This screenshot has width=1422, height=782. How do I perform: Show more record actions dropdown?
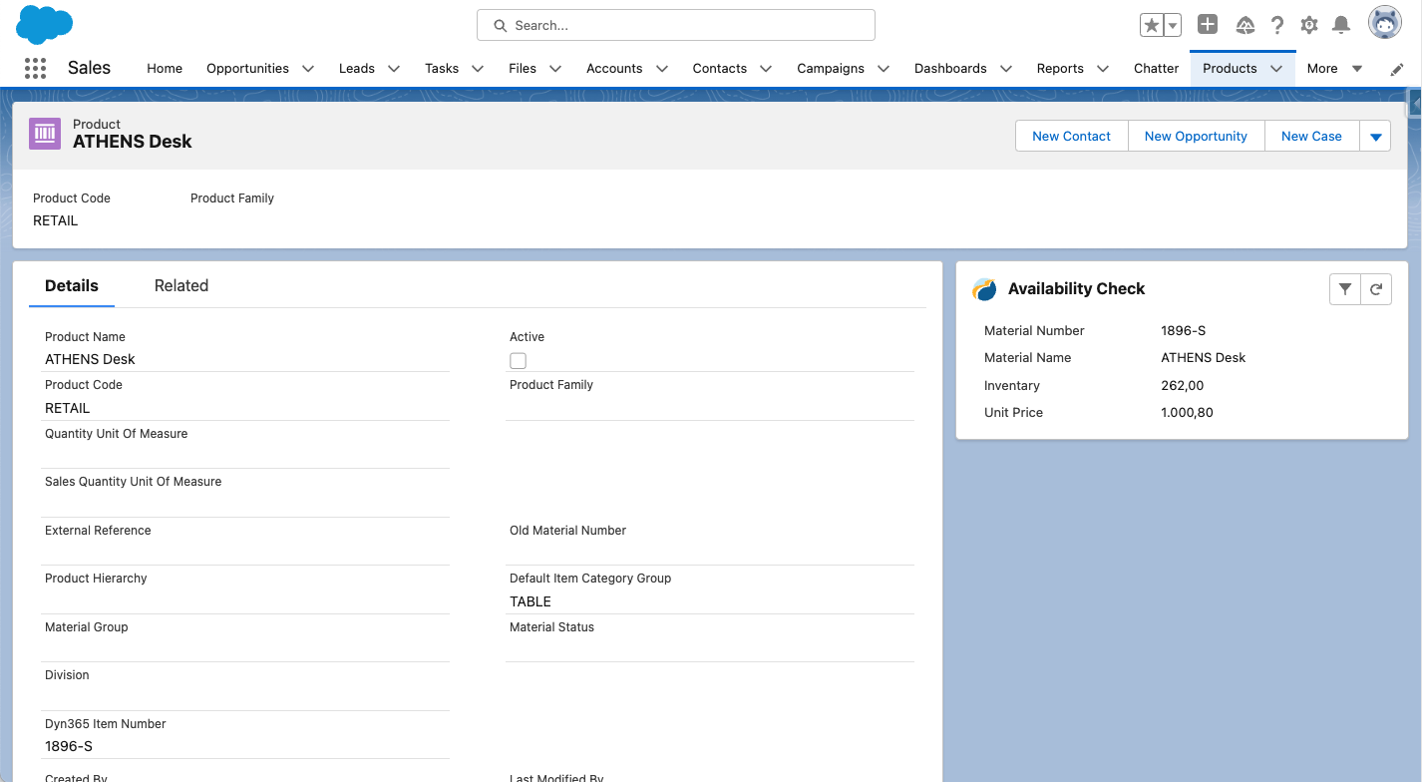(x=1375, y=137)
